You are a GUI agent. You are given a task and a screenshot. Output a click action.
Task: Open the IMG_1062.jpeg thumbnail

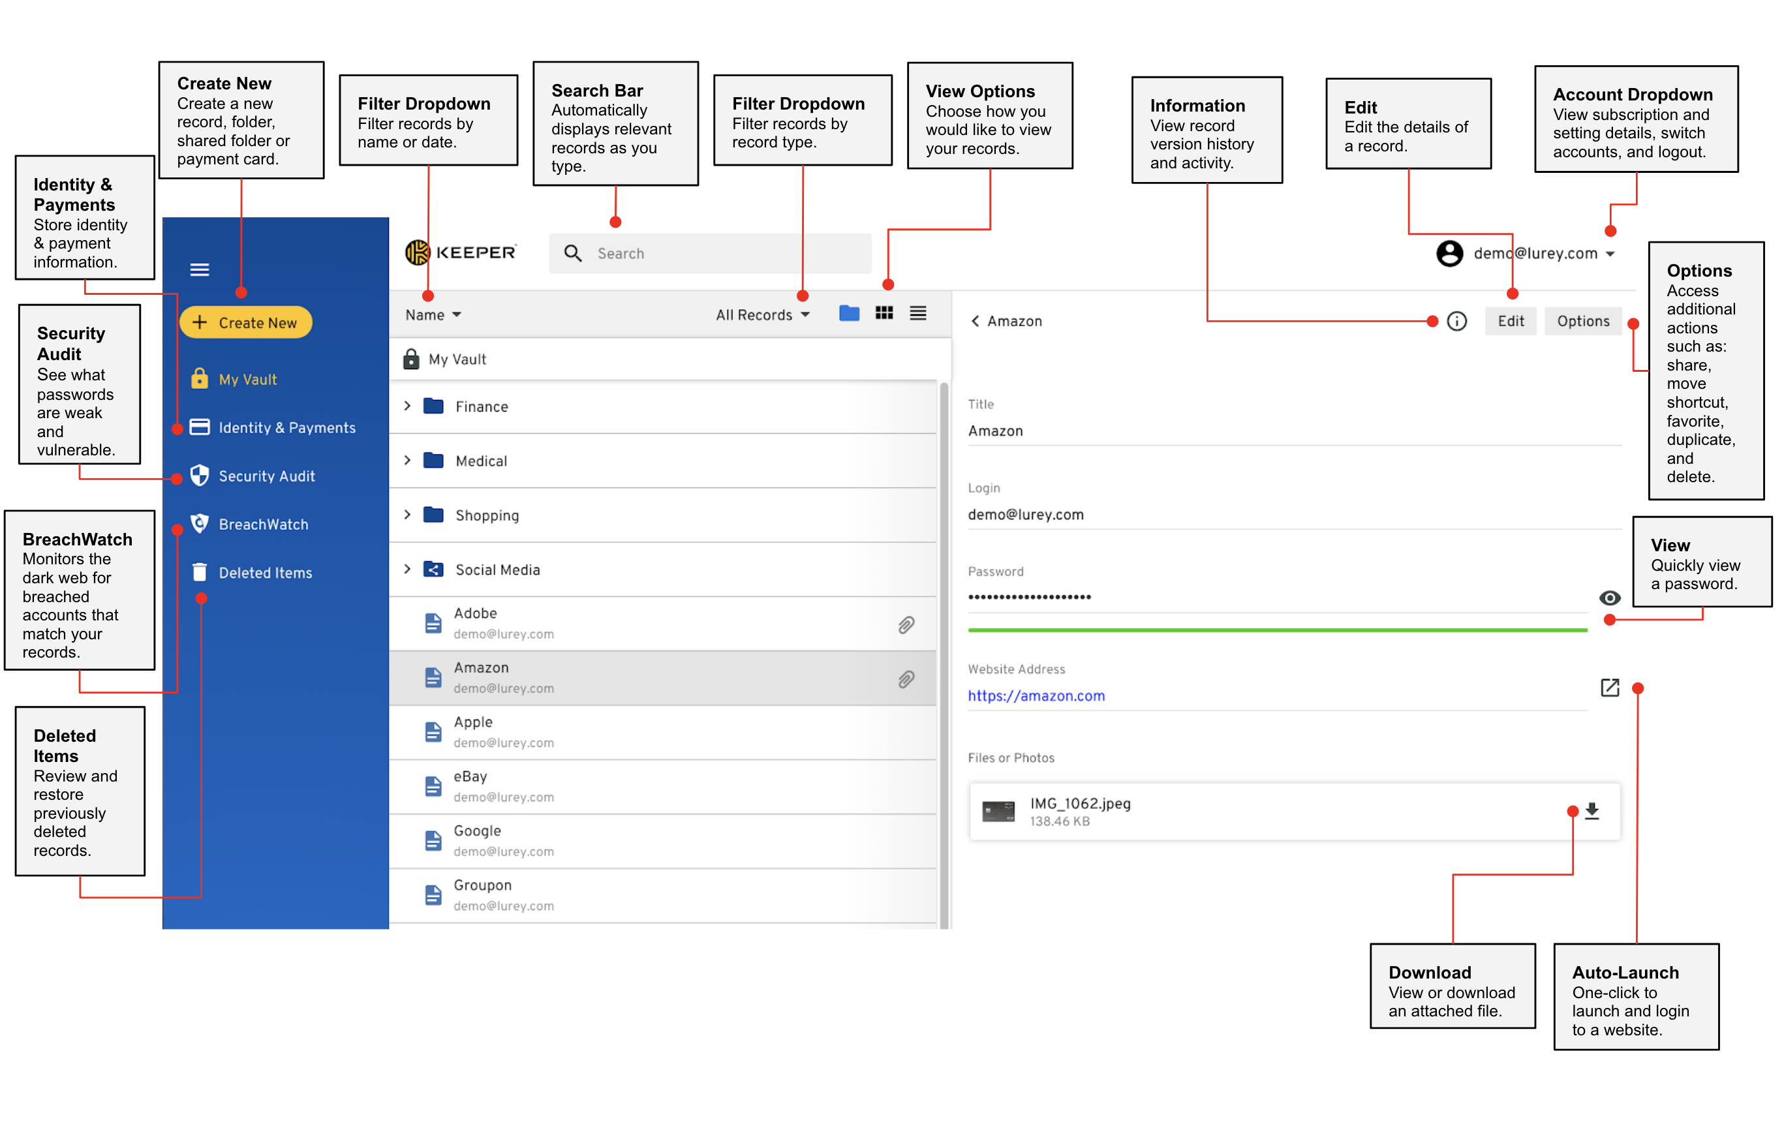point(998,811)
